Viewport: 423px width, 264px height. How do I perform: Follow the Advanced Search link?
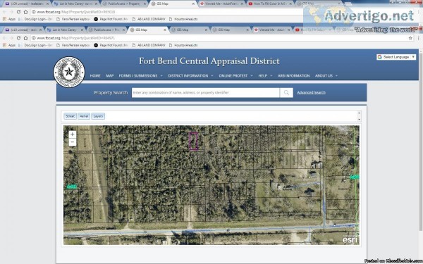[x=311, y=92]
